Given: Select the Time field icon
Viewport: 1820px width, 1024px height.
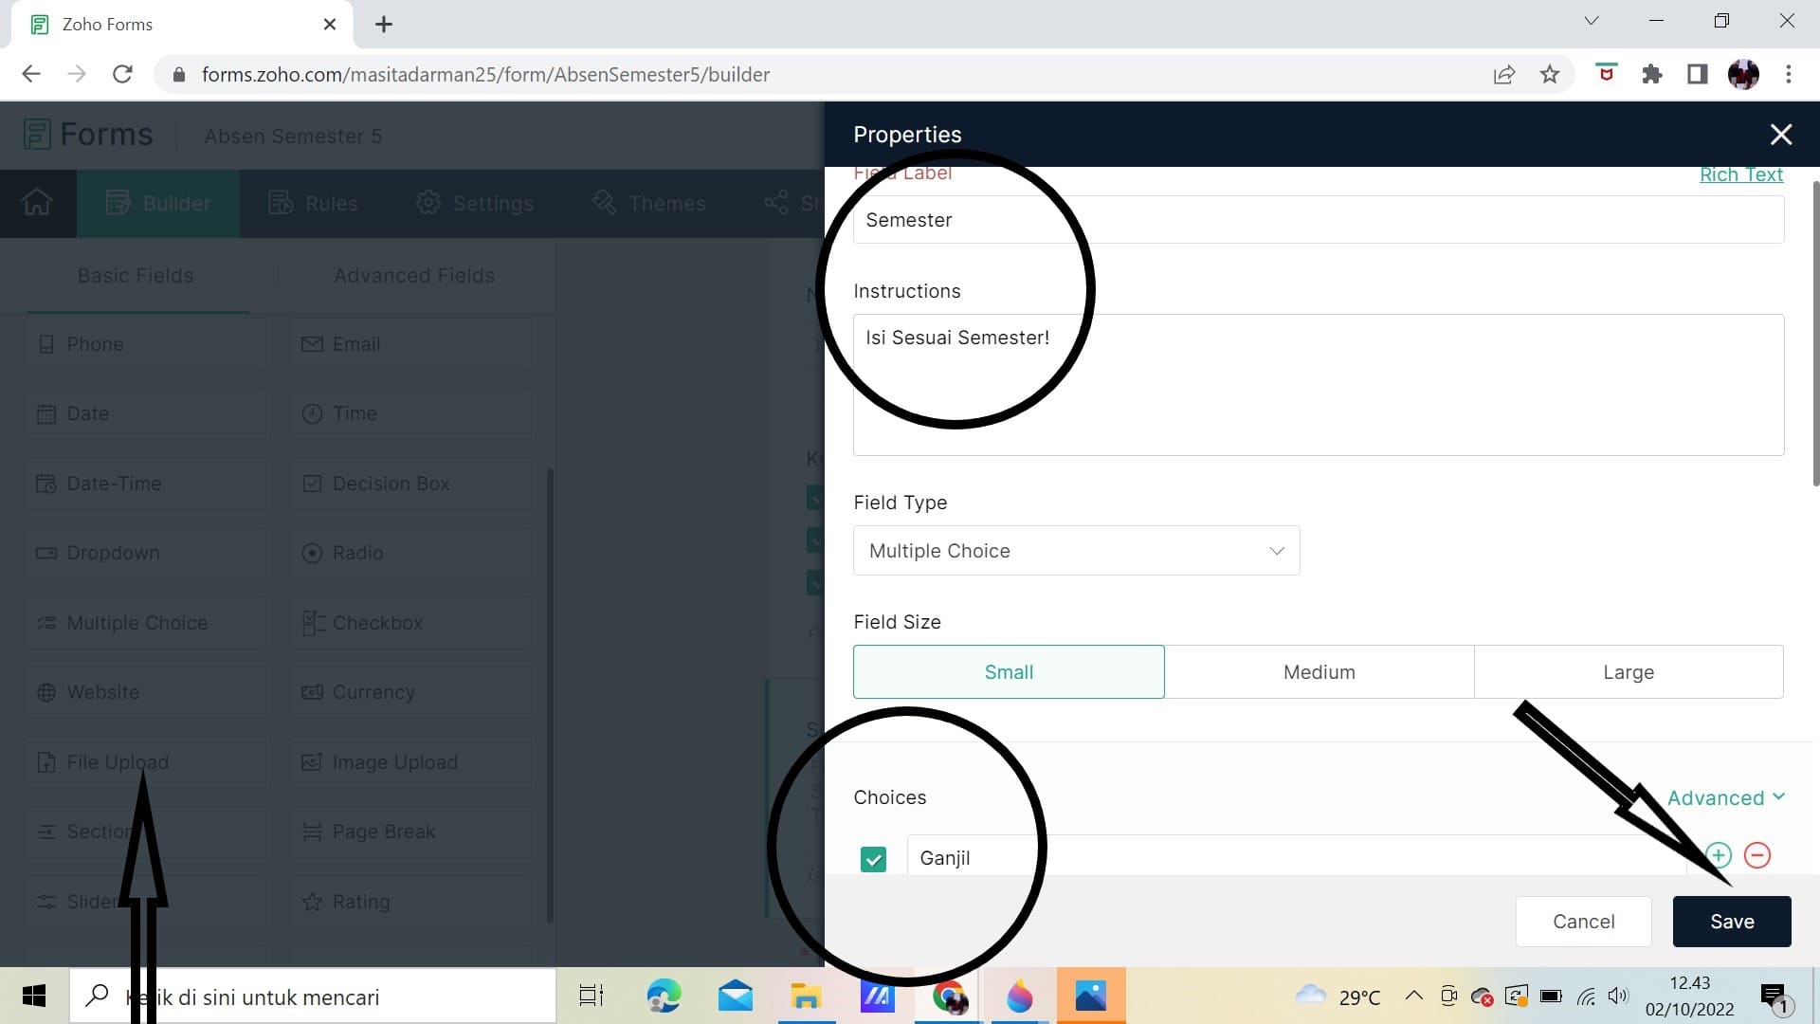Looking at the screenshot, I should pyautogui.click(x=312, y=413).
